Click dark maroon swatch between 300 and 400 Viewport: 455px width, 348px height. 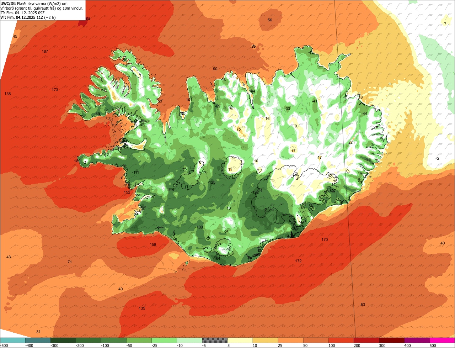(391, 340)
